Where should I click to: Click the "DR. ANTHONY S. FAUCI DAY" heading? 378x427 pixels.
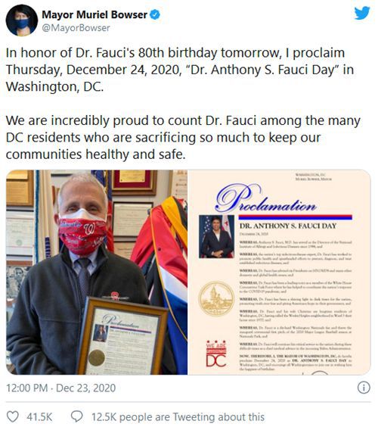[x=288, y=226]
